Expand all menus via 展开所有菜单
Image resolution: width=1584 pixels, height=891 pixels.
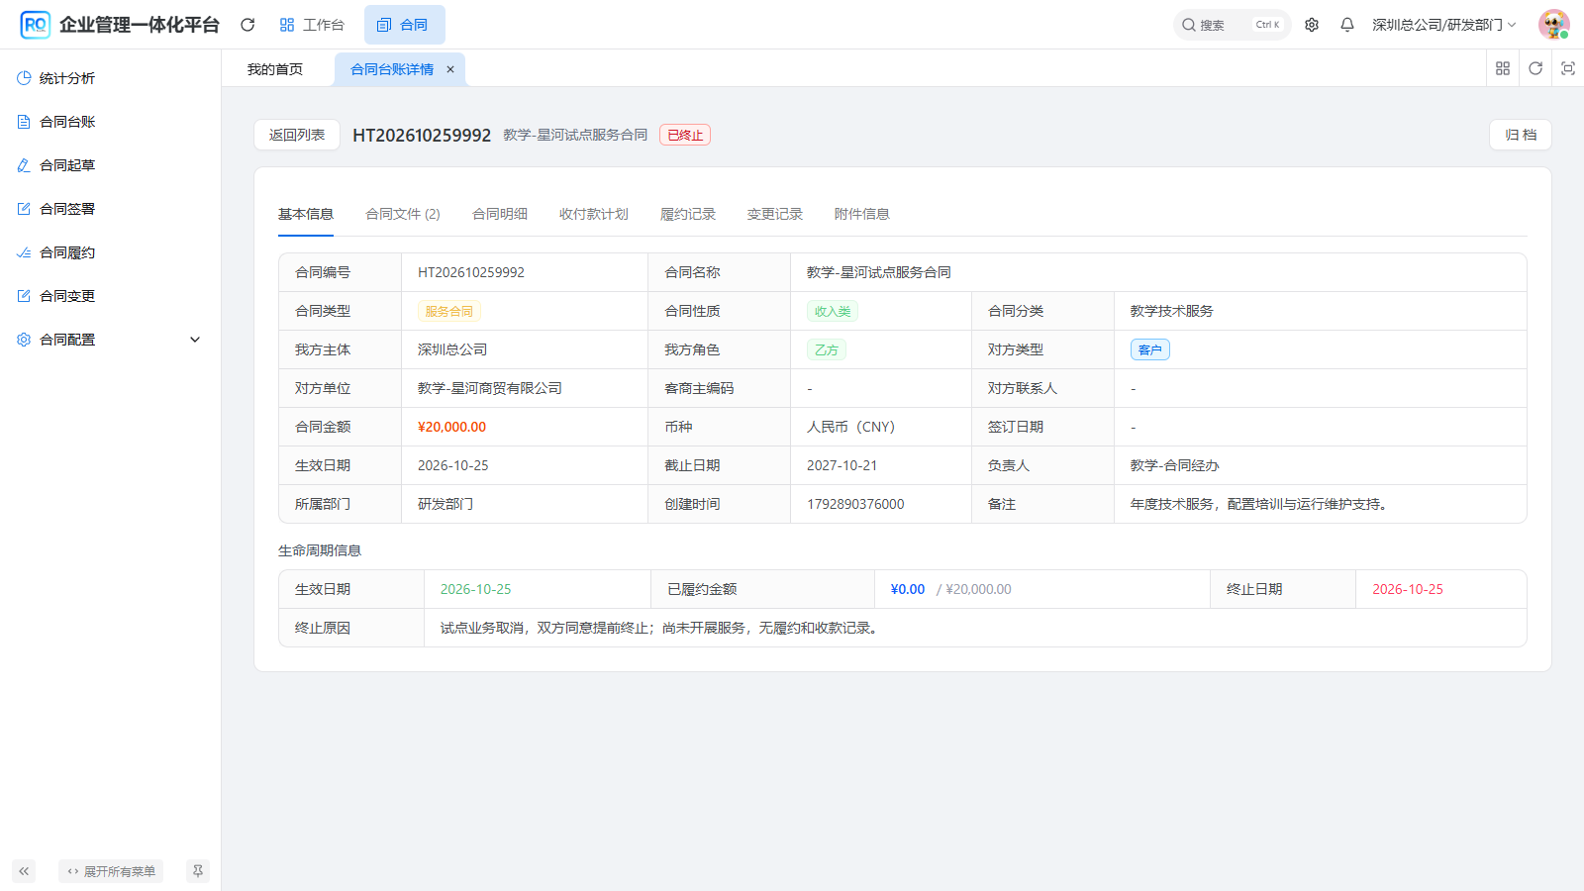tap(111, 871)
